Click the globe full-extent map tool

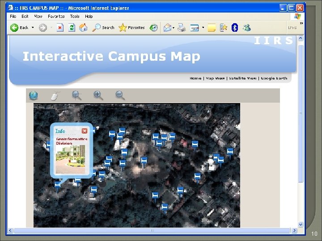[34, 96]
